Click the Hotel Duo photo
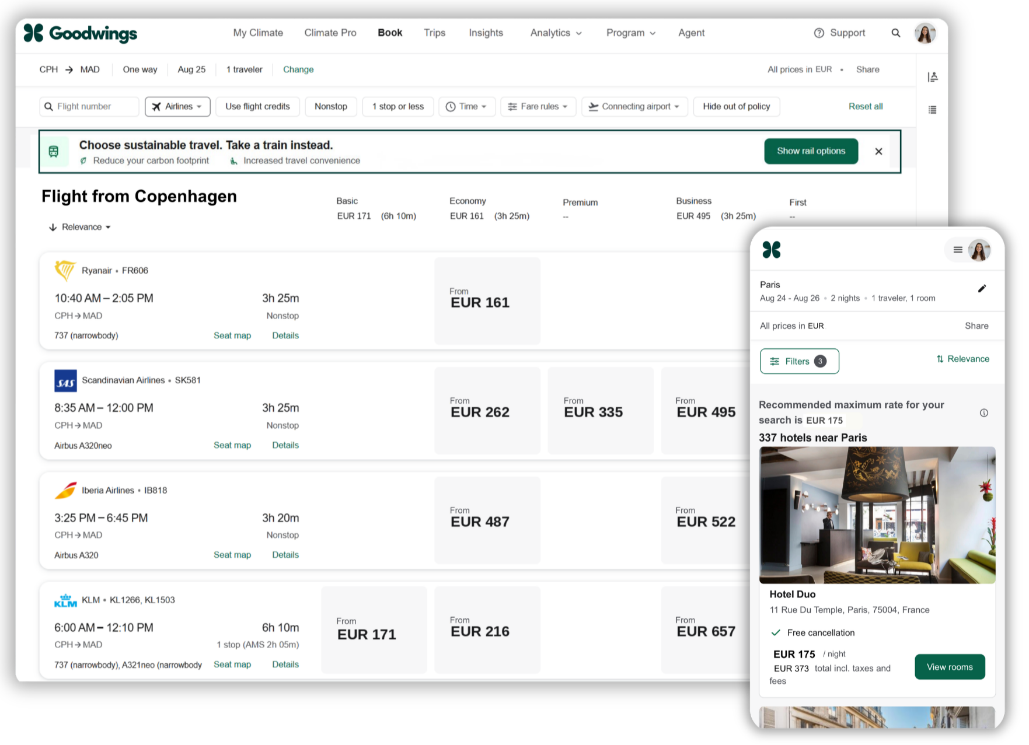The height and width of the screenshot is (745, 1029). point(877,515)
